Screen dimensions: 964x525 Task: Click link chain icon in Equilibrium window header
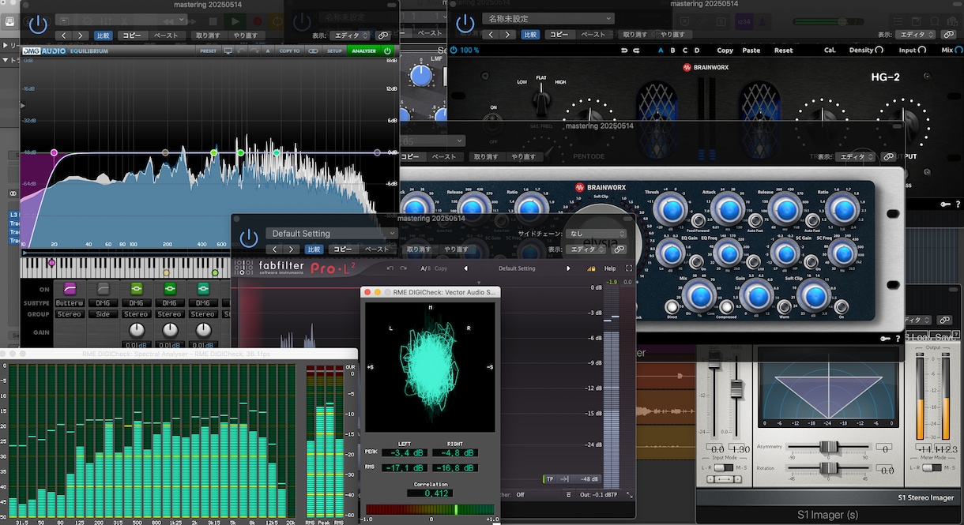[382, 36]
